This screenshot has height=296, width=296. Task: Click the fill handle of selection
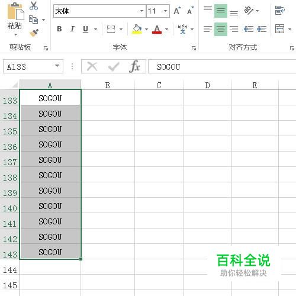[81, 259]
